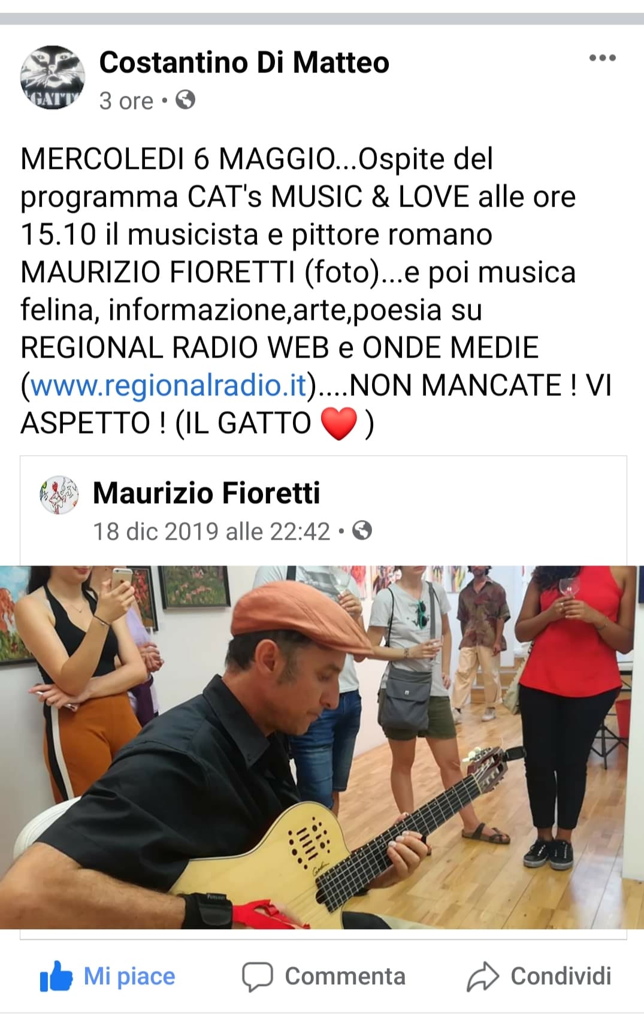
Task: Click the 3 ore post timestamp
Action: [x=126, y=101]
